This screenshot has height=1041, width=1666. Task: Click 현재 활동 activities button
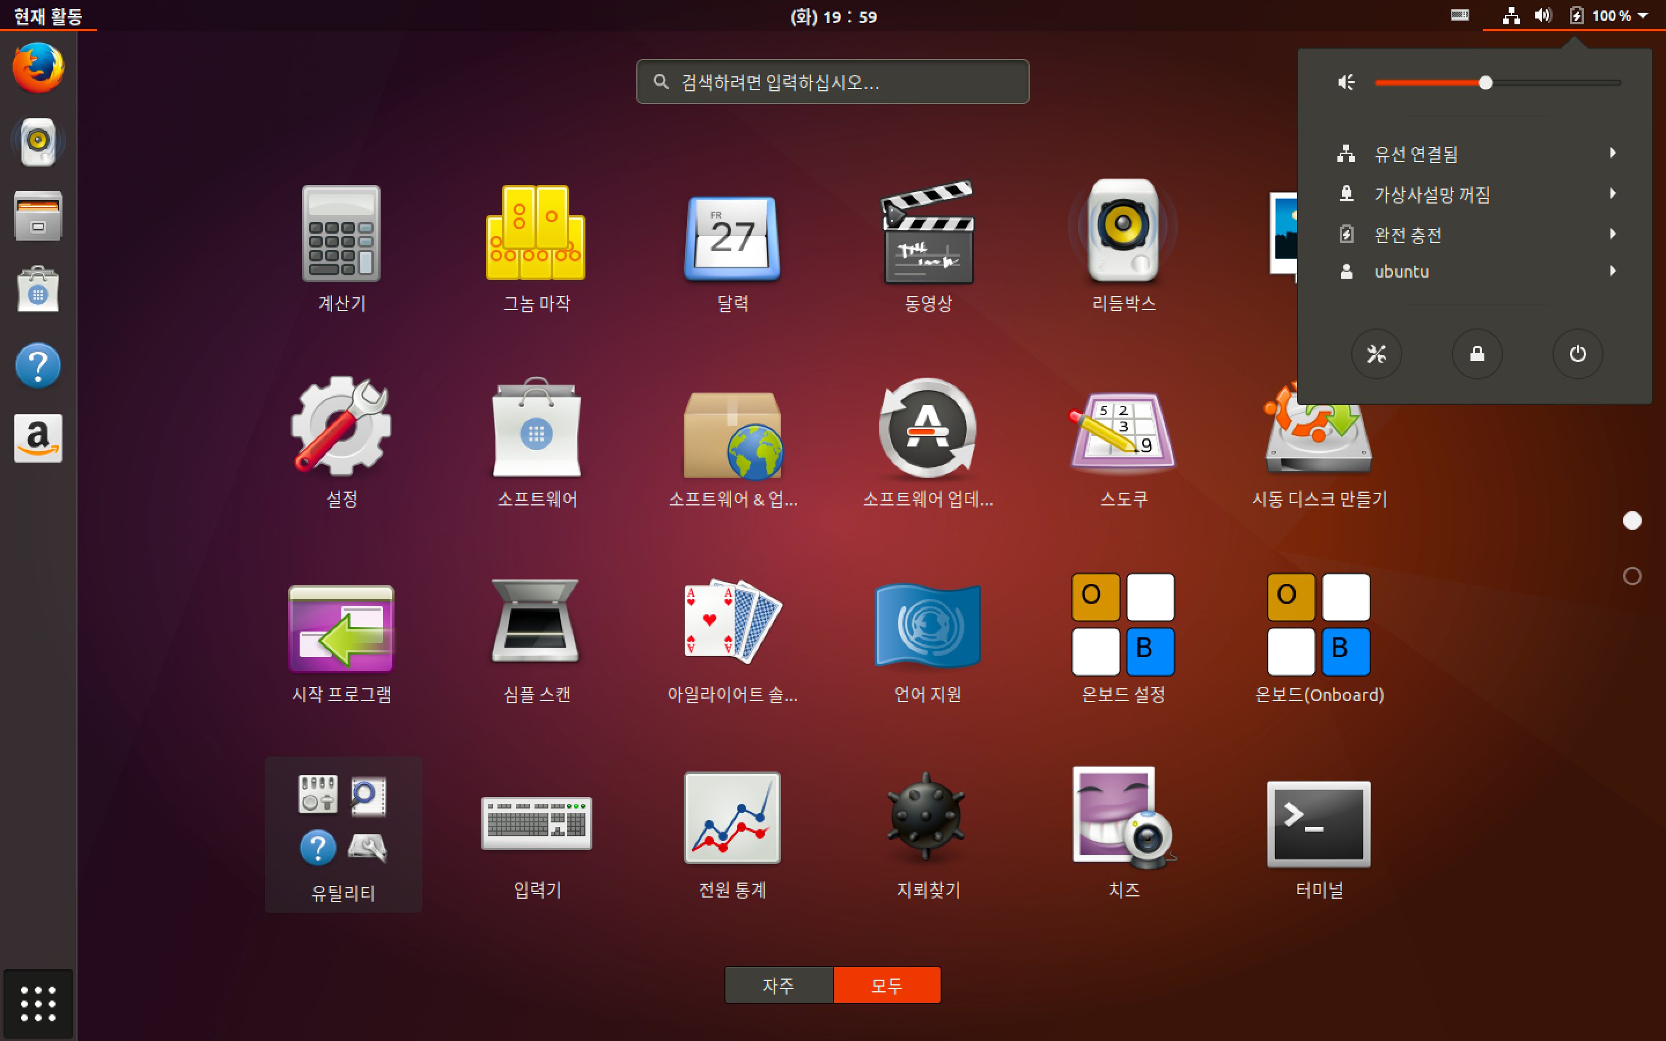pyautogui.click(x=48, y=16)
